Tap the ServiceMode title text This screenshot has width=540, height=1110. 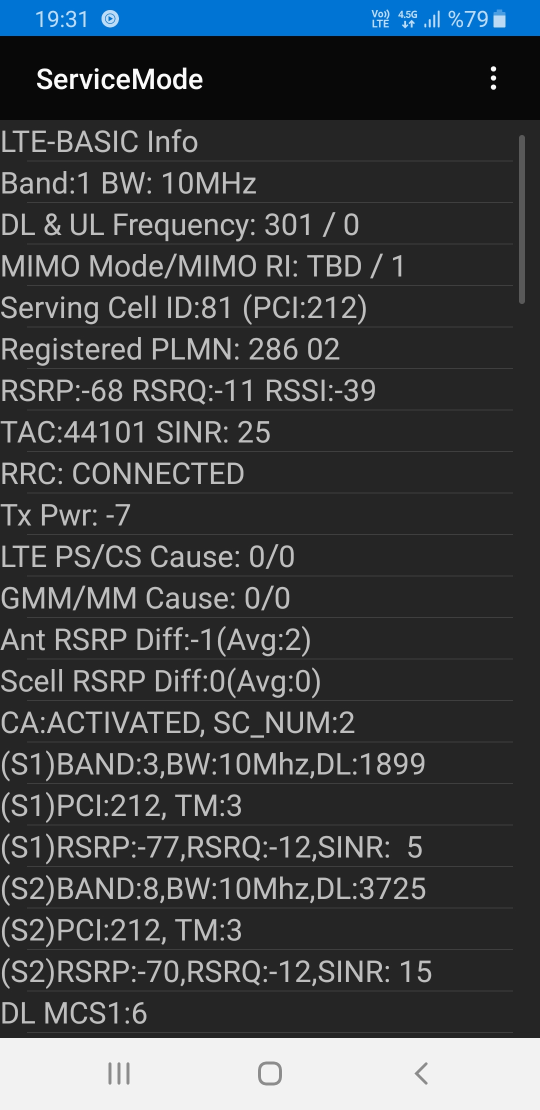coord(119,79)
